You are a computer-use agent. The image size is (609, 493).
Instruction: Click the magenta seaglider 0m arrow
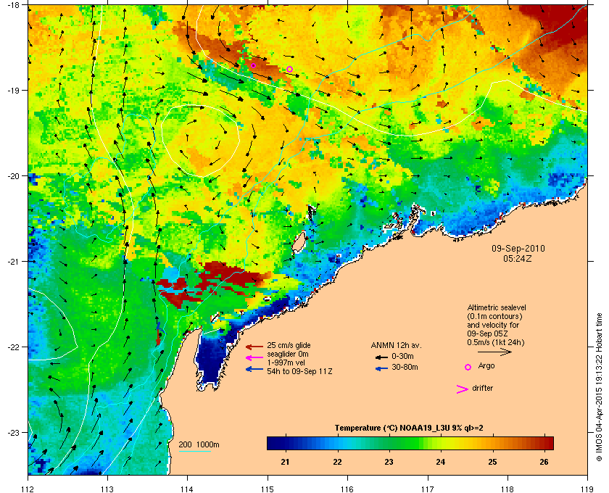pos(254,358)
